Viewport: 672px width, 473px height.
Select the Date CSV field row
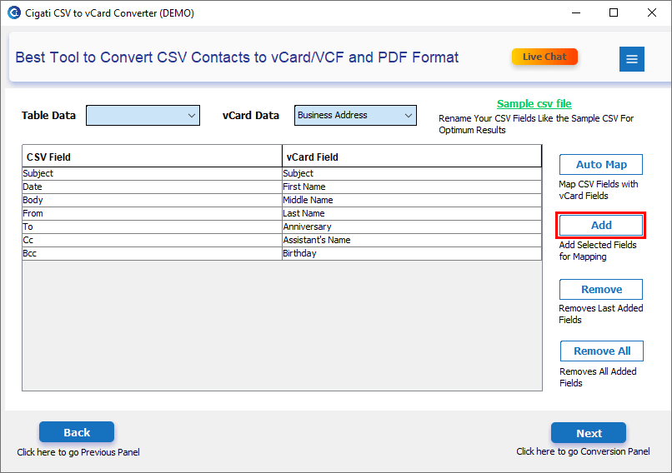click(152, 187)
